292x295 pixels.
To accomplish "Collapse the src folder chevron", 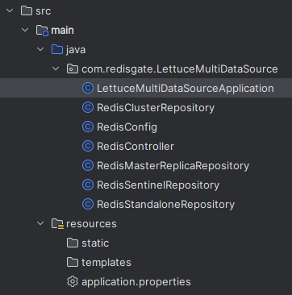I will click(10, 10).
